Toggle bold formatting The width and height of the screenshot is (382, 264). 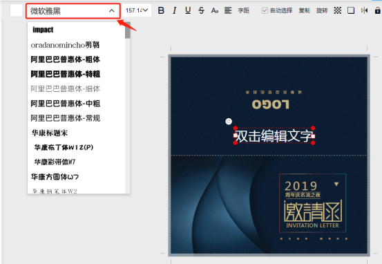pos(161,10)
